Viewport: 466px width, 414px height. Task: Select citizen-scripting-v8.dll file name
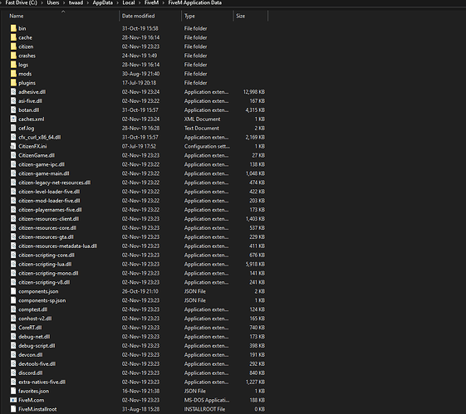44,282
